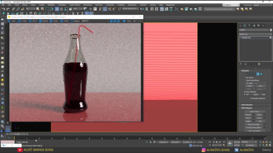Click the object color swatch beside name

(x=271, y=30)
